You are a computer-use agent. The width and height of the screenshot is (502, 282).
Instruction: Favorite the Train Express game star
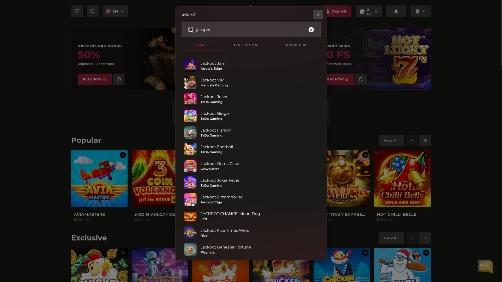365,155
